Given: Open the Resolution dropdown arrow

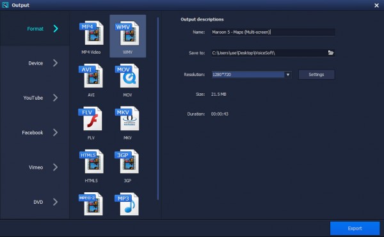Looking at the screenshot, I should tap(288, 75).
